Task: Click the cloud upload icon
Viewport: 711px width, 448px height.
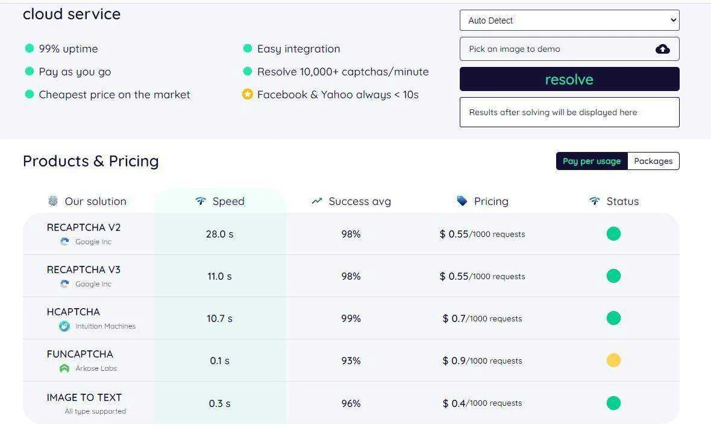Action: tap(662, 49)
